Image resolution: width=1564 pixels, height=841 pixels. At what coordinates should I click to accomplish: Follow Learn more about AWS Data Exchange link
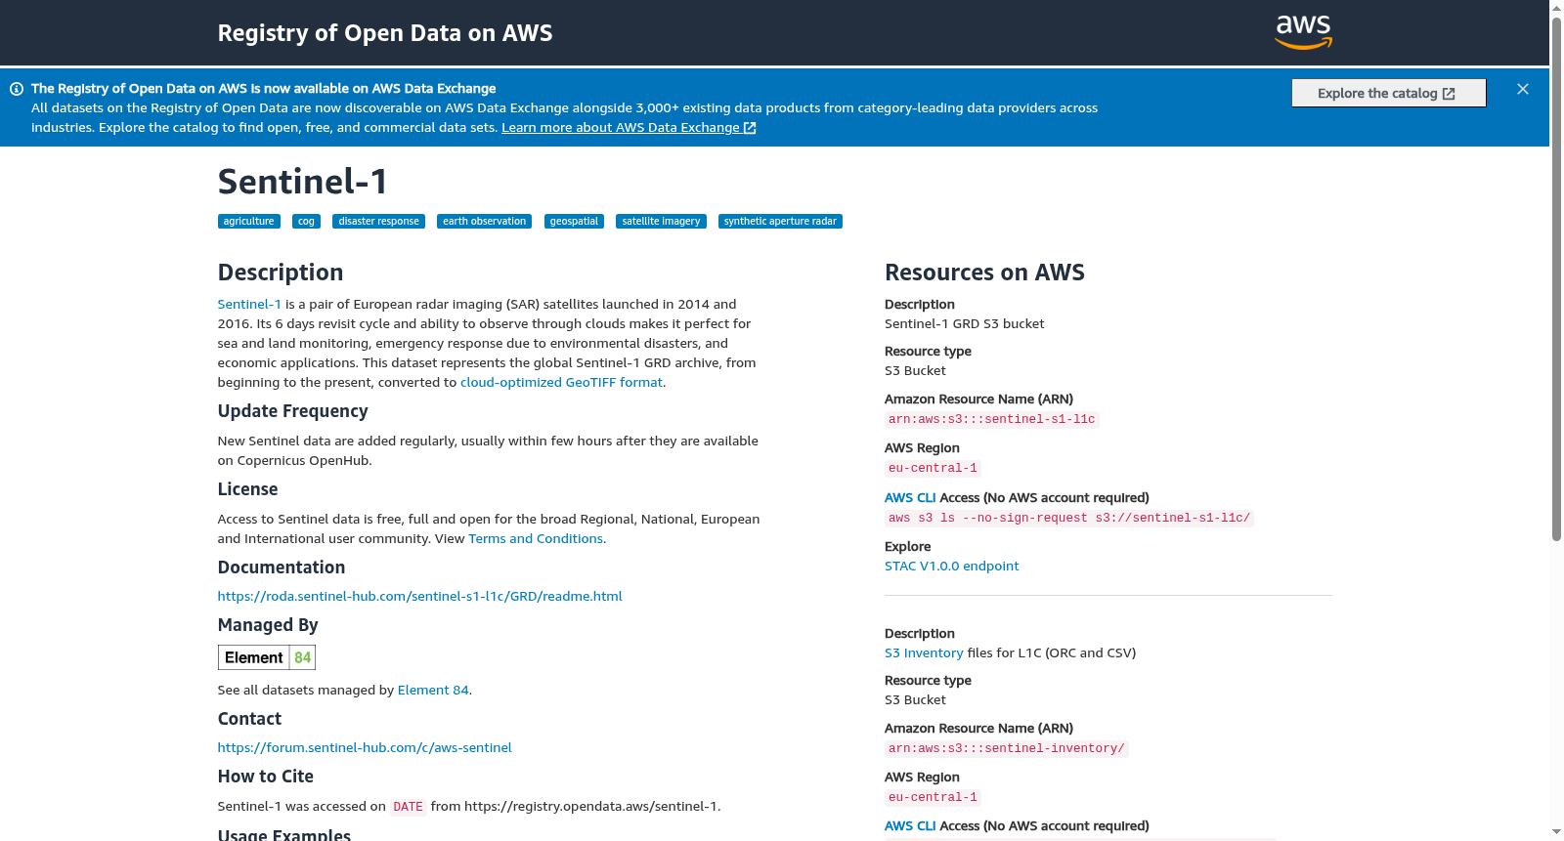629,127
